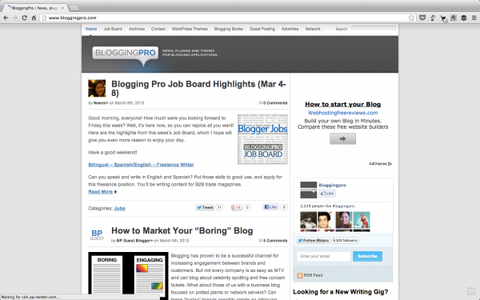This screenshot has height=300, width=480.
Task: Go to the browser home icon
Action: tap(34, 18)
